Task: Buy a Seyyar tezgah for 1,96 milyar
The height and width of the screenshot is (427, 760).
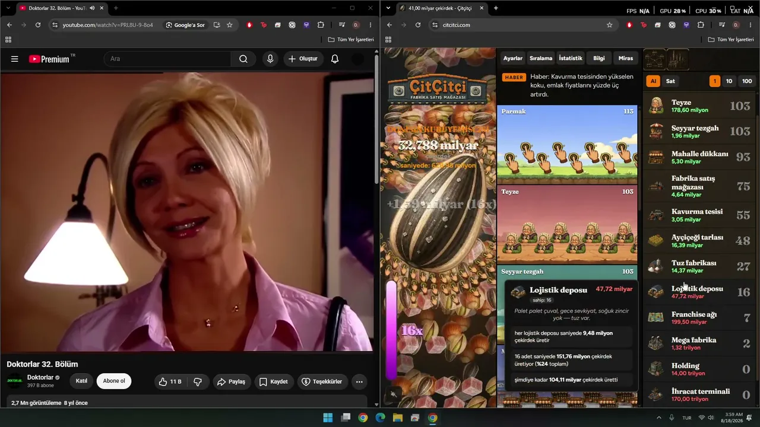Action: 700,132
